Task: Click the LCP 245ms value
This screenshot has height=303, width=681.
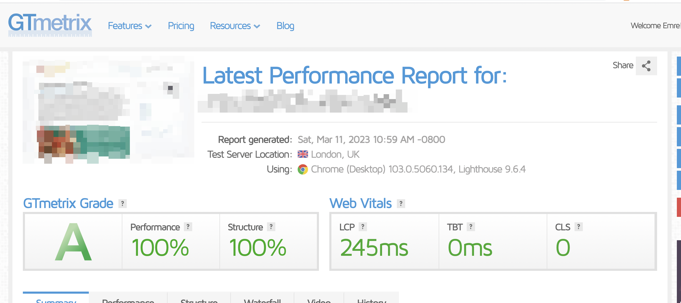Action: 374,247
